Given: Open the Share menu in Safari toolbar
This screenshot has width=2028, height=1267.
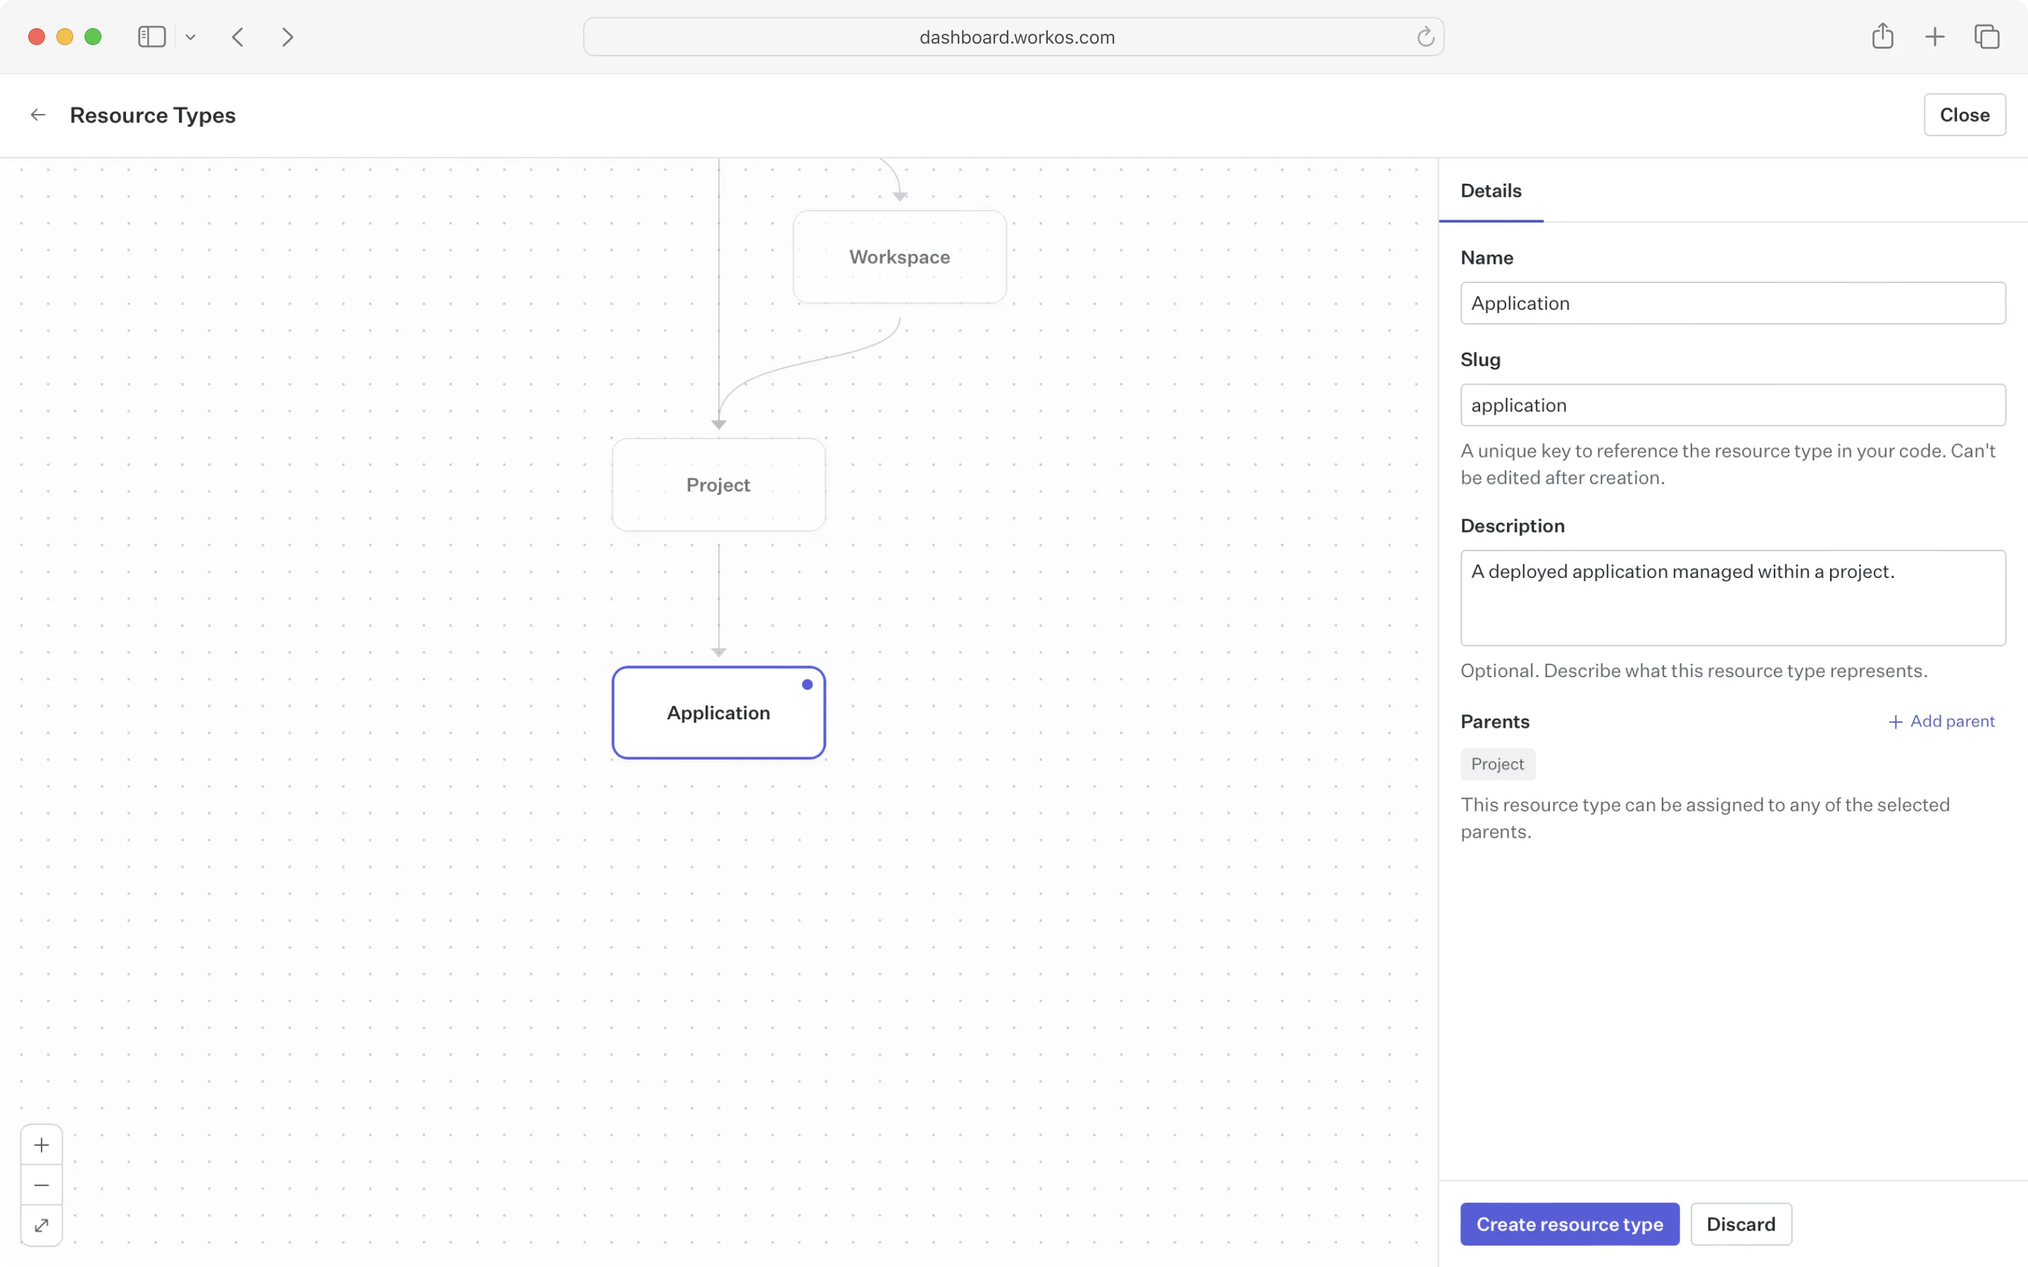Looking at the screenshot, I should tap(1882, 36).
